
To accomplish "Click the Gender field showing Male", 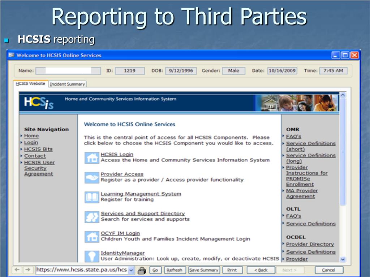I will [x=234, y=71].
